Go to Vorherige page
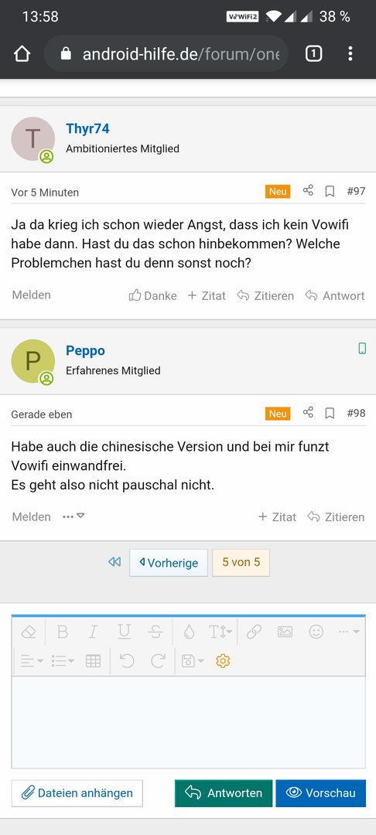Viewport: 376px width, 835px height. tap(169, 563)
